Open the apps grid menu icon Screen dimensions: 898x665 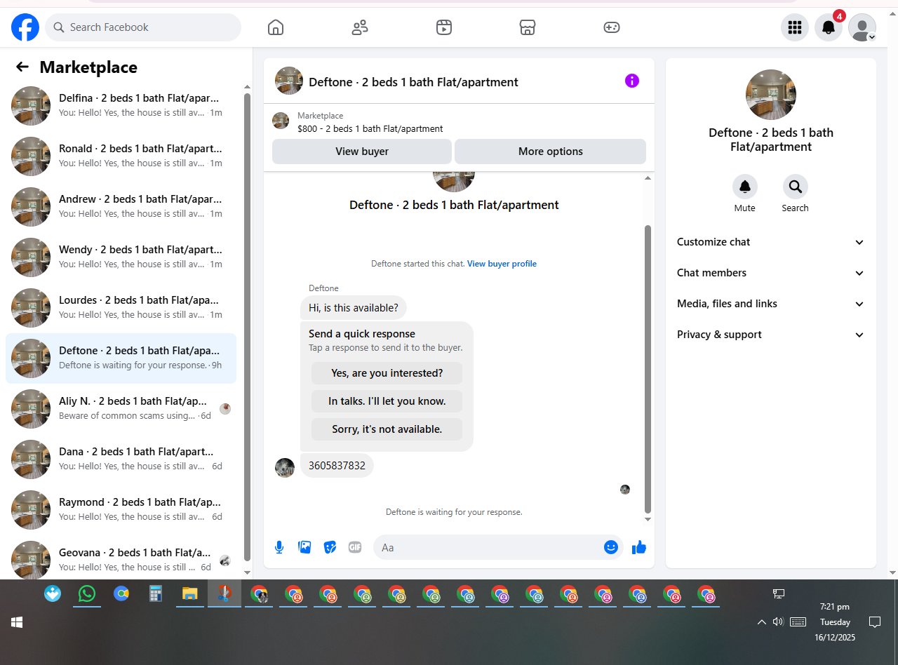click(795, 27)
